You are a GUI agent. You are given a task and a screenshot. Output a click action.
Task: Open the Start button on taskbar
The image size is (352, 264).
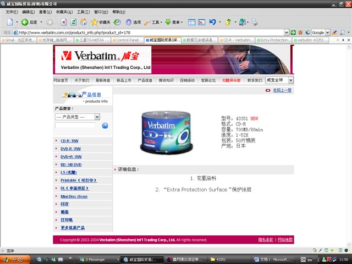click(15, 260)
